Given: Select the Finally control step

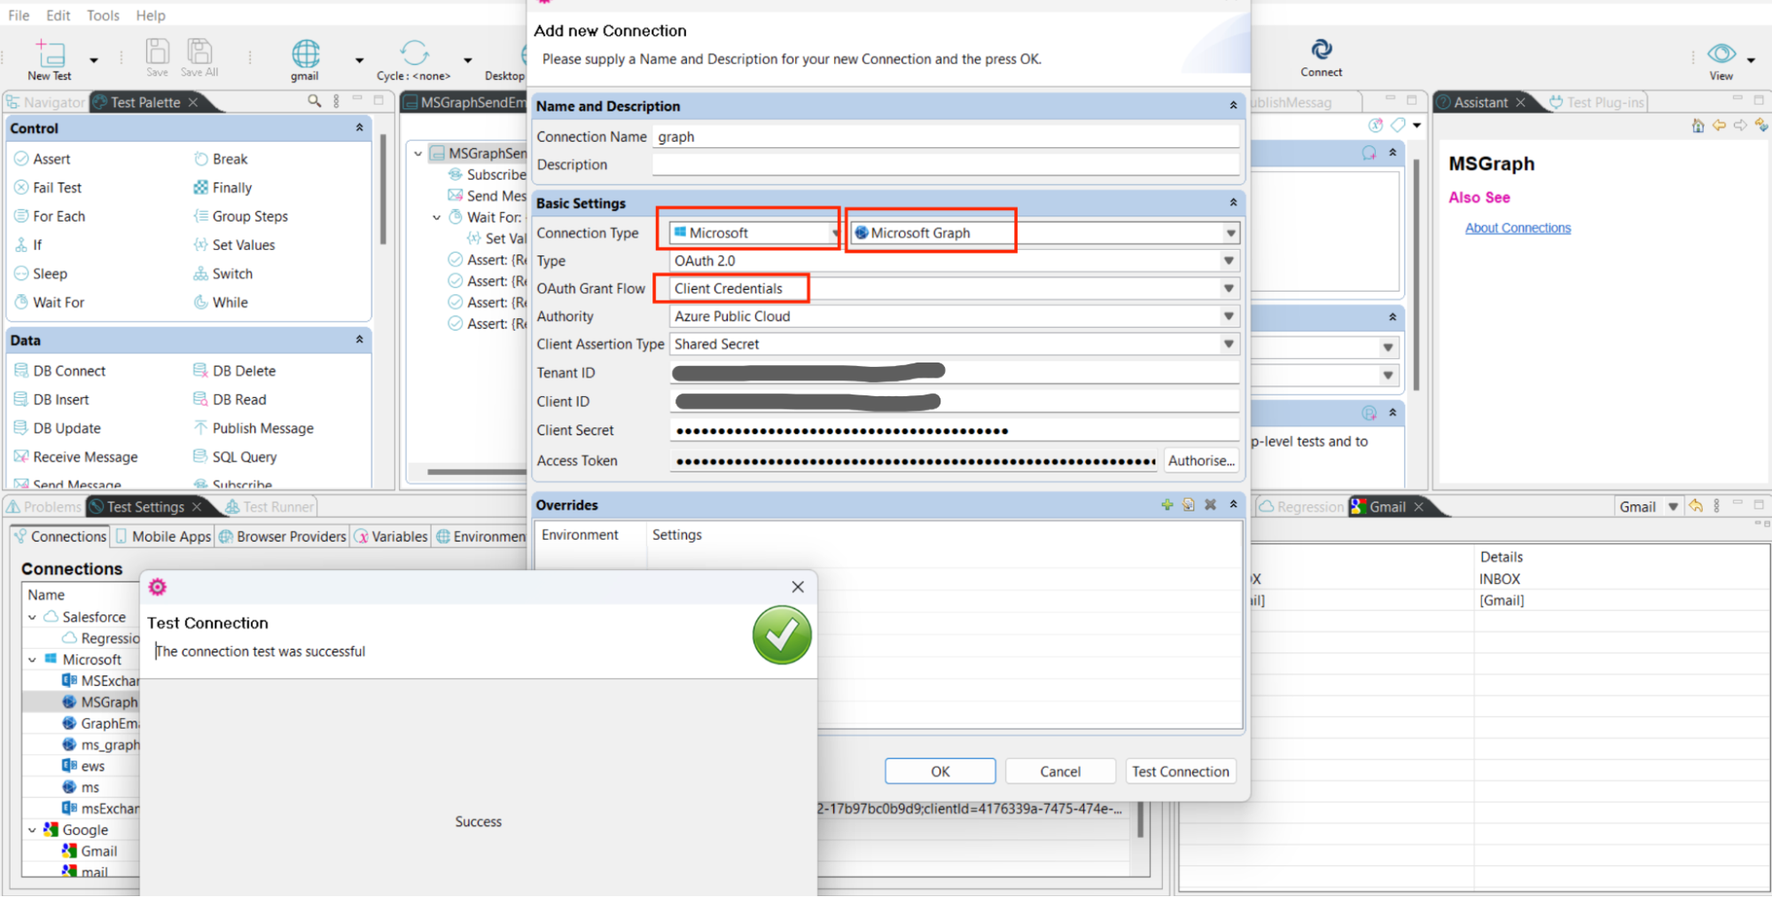Looking at the screenshot, I should pyautogui.click(x=222, y=187).
